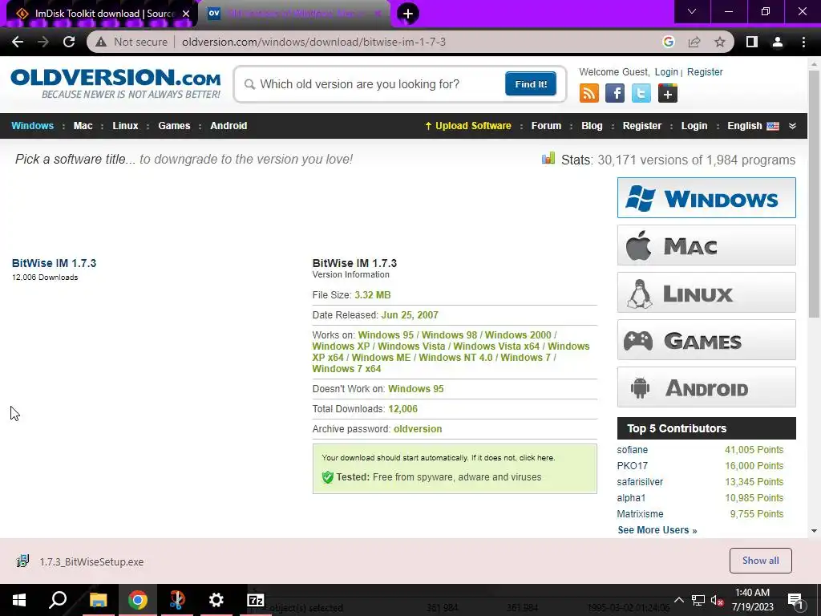Open English language selector

coord(753,126)
